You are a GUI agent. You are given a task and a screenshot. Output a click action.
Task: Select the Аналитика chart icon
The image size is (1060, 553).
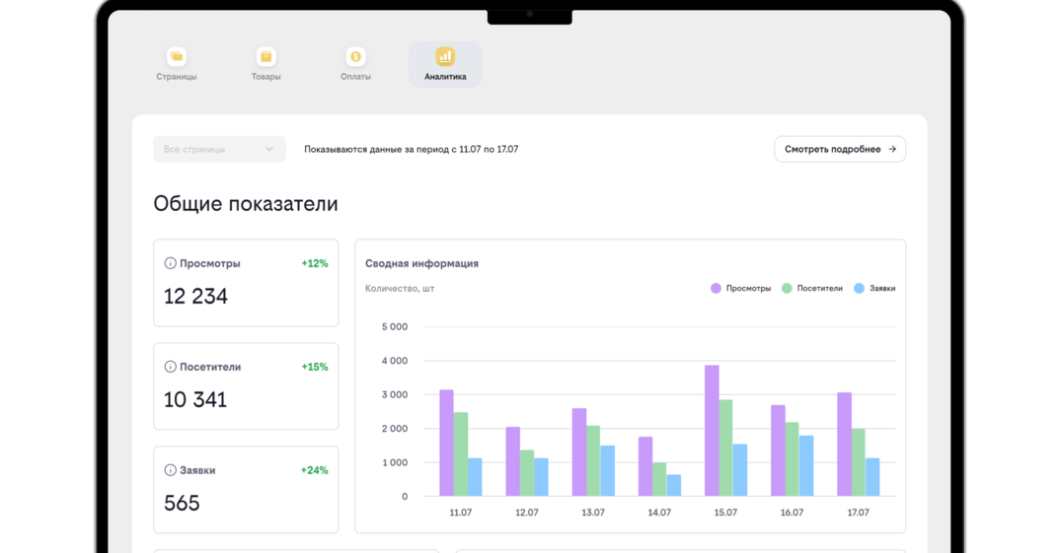(x=445, y=57)
